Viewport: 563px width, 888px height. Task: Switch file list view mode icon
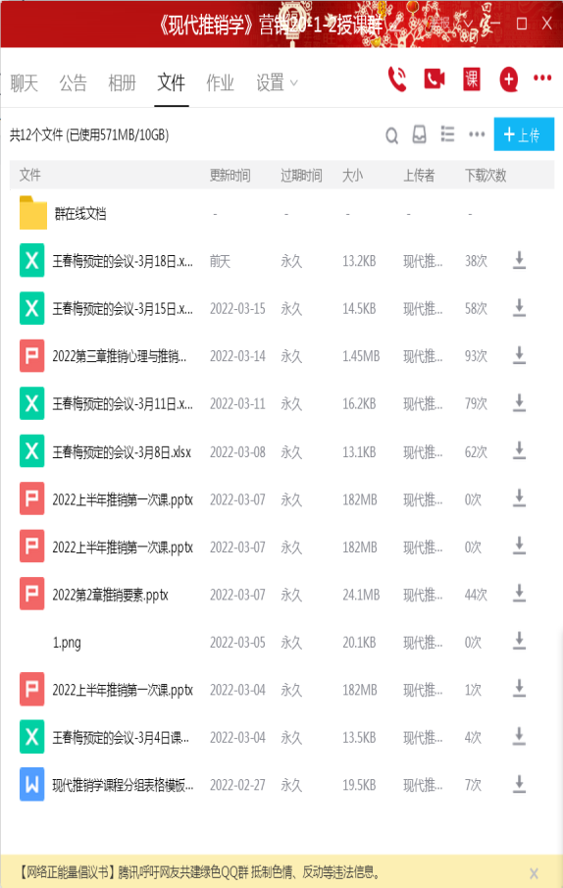(447, 134)
